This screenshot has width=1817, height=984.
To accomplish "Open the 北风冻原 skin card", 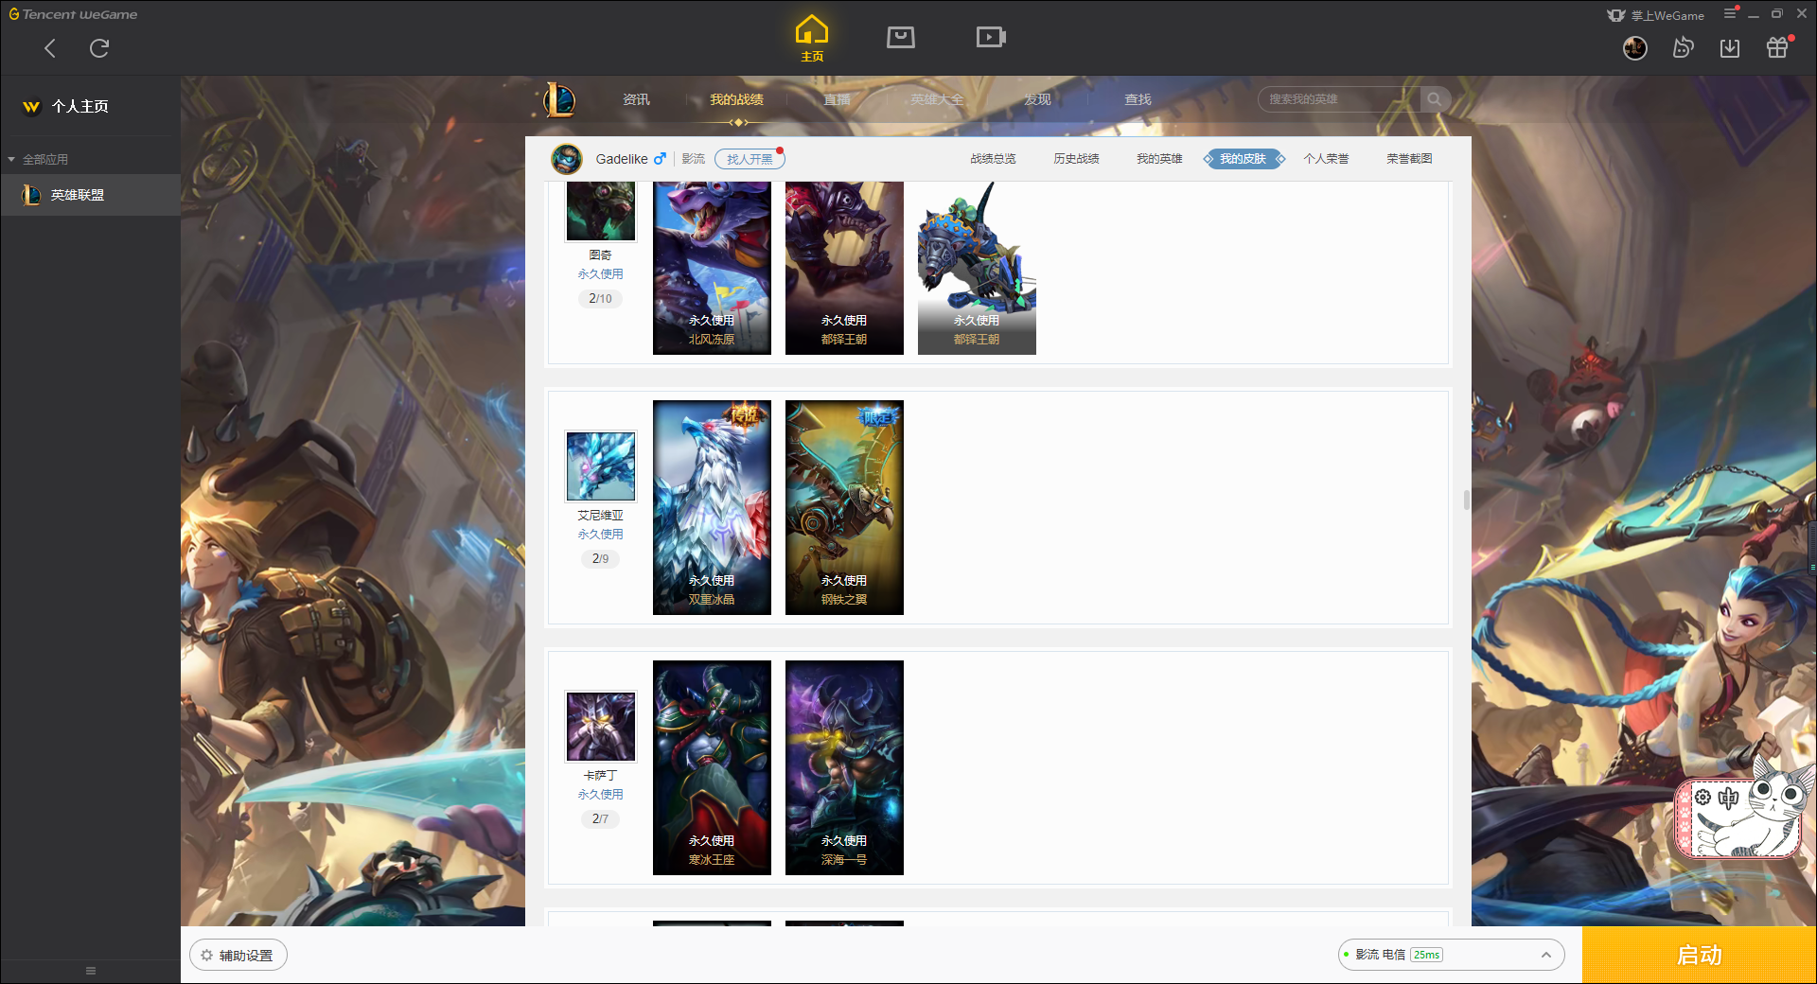I will [712, 268].
